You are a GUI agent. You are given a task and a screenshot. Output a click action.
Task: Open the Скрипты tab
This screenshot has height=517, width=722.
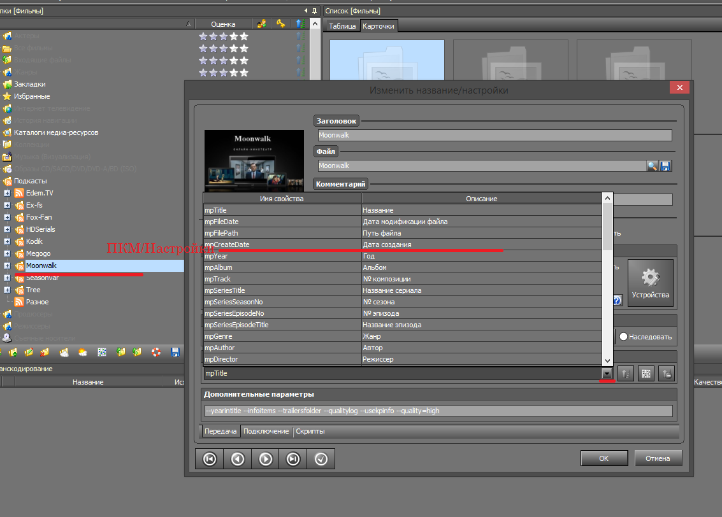[310, 431]
